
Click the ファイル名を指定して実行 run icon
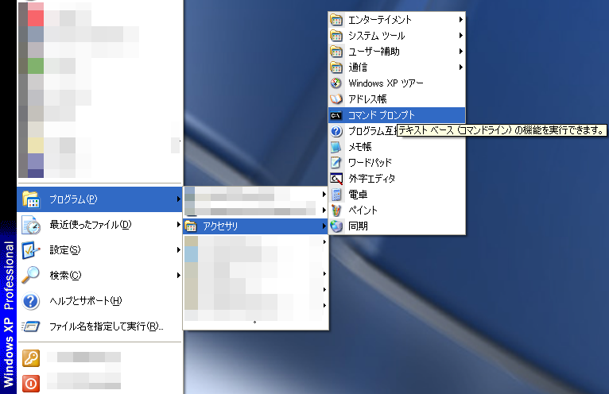31,326
